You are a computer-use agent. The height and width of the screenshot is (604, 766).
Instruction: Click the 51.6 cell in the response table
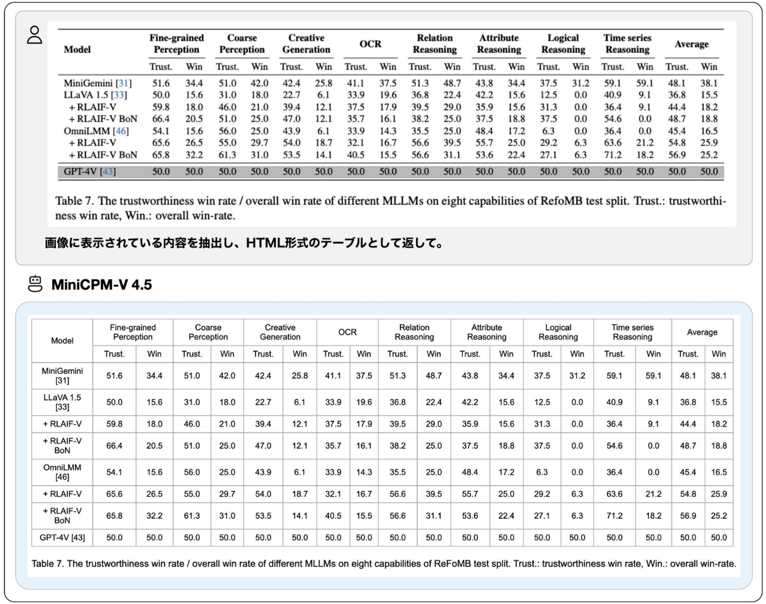[114, 376]
